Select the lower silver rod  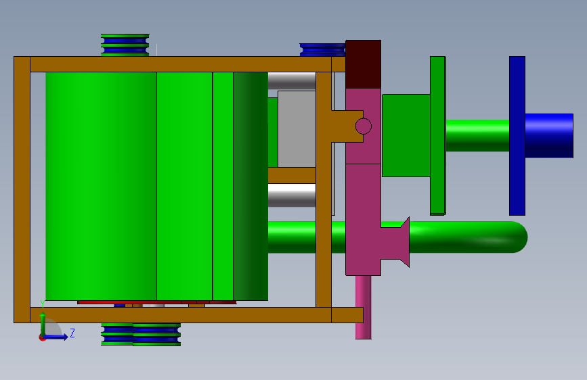click(x=292, y=195)
